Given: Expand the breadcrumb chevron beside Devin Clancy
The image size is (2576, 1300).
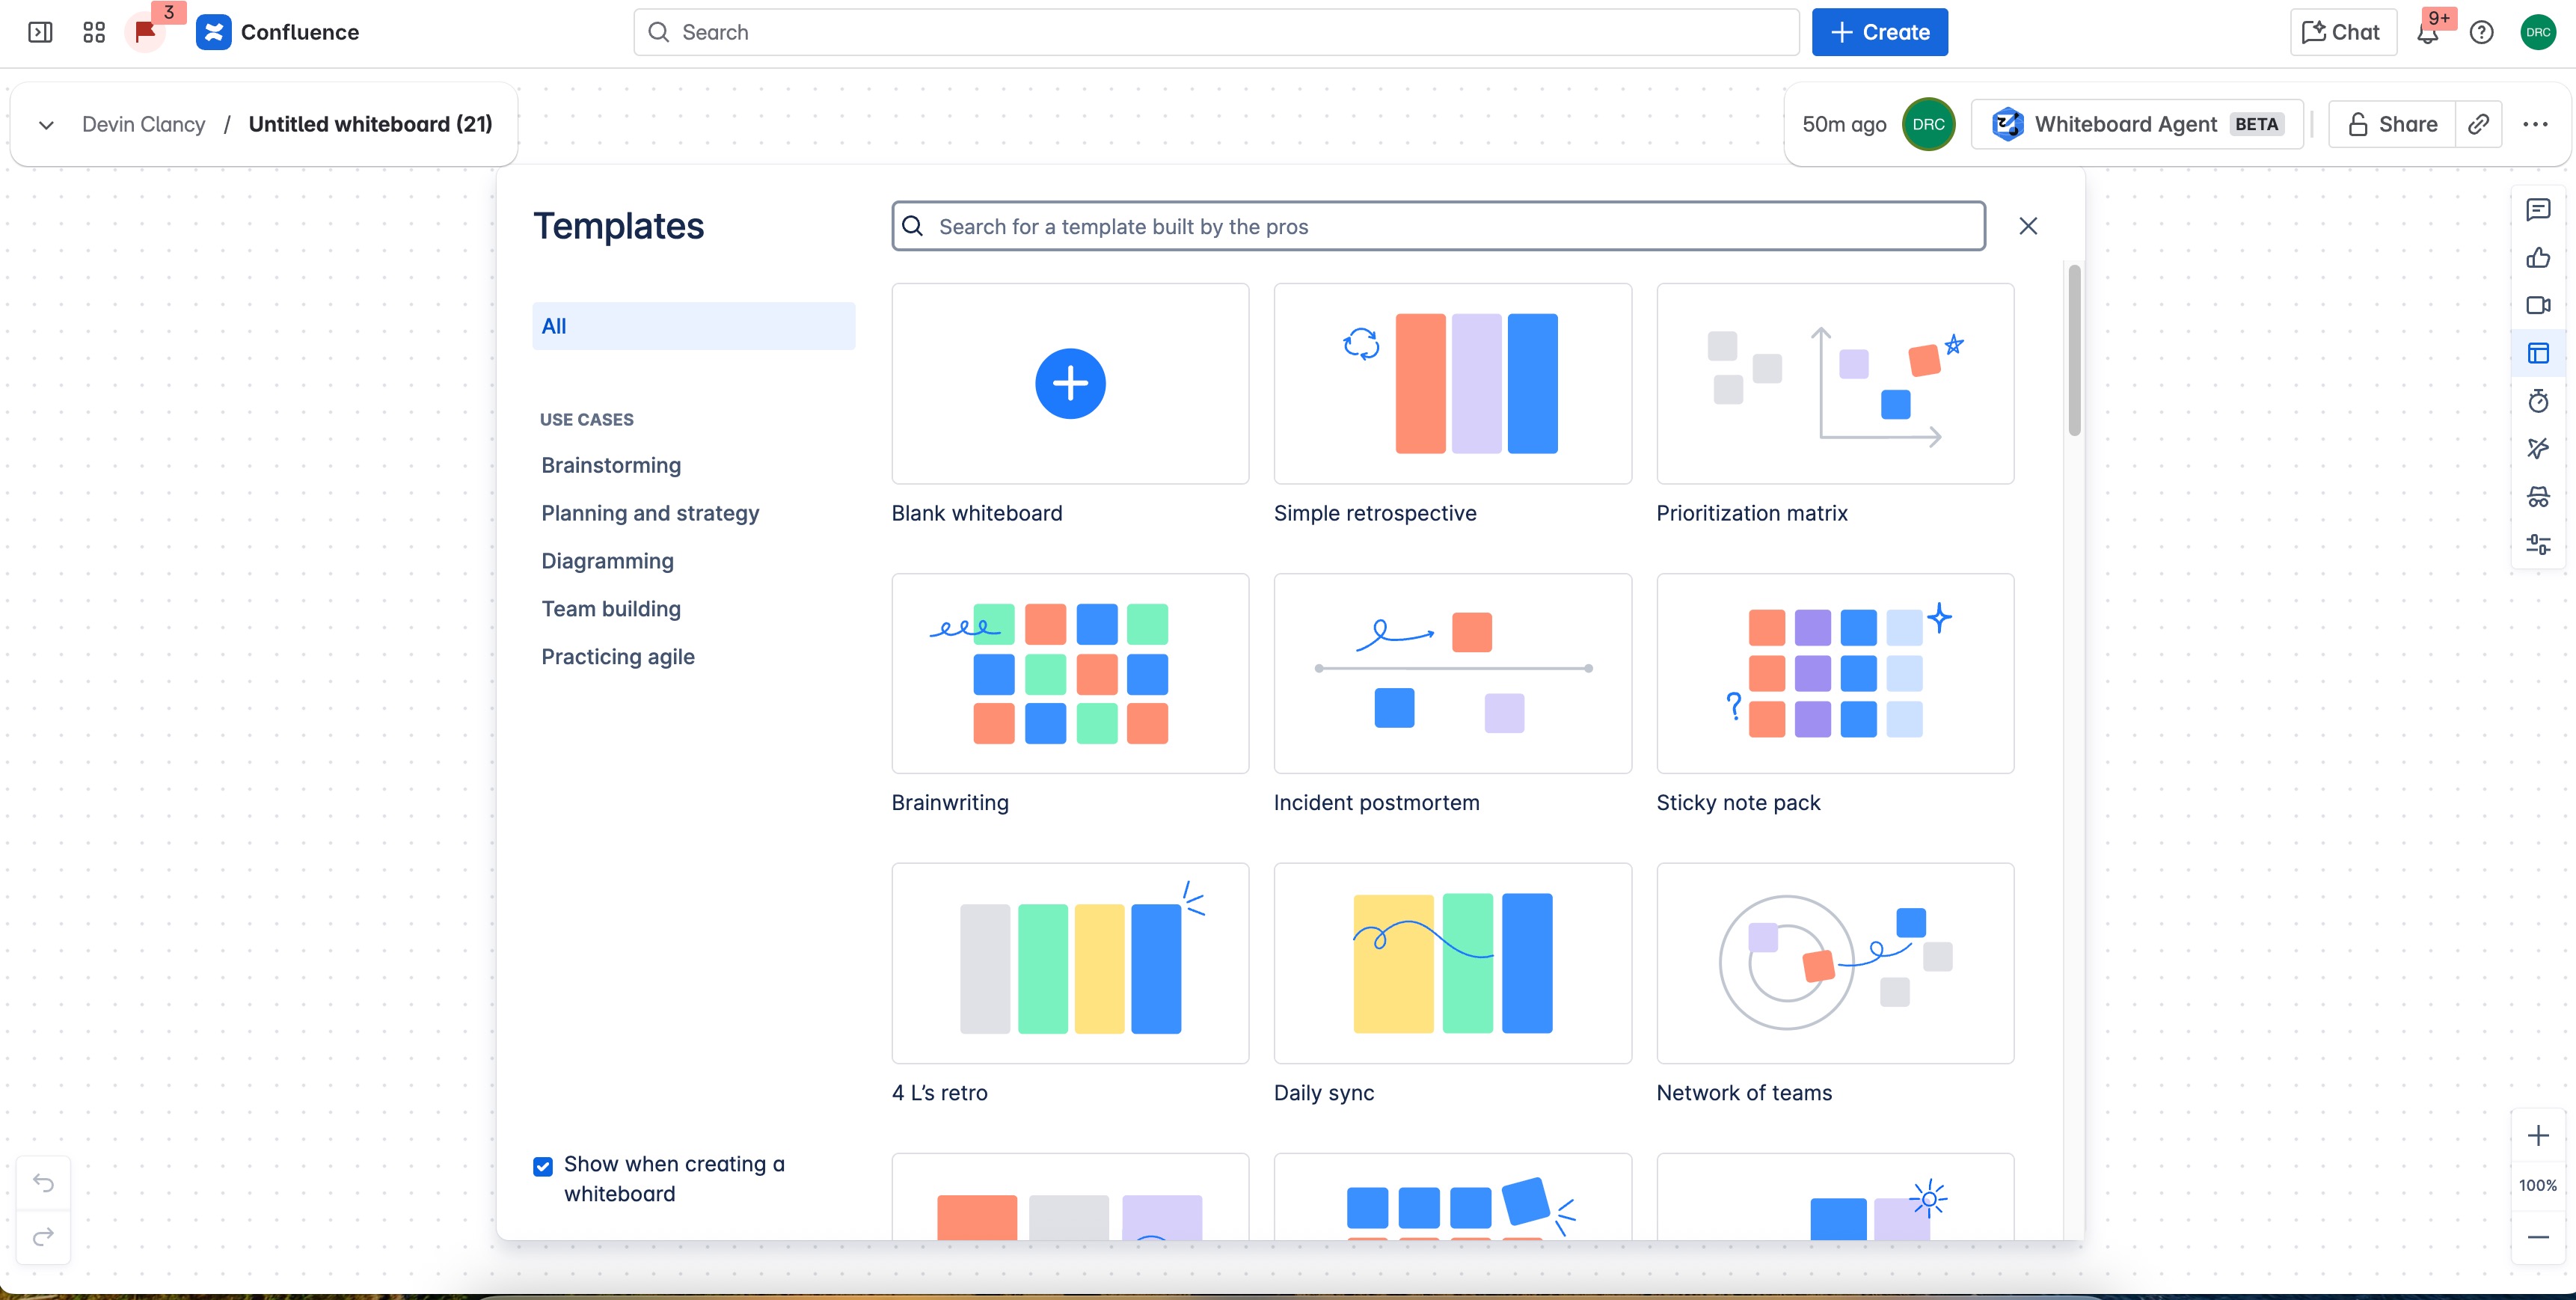Looking at the screenshot, I should click(46, 125).
